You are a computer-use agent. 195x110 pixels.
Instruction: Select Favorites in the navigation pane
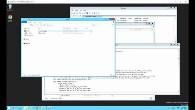[27, 29]
